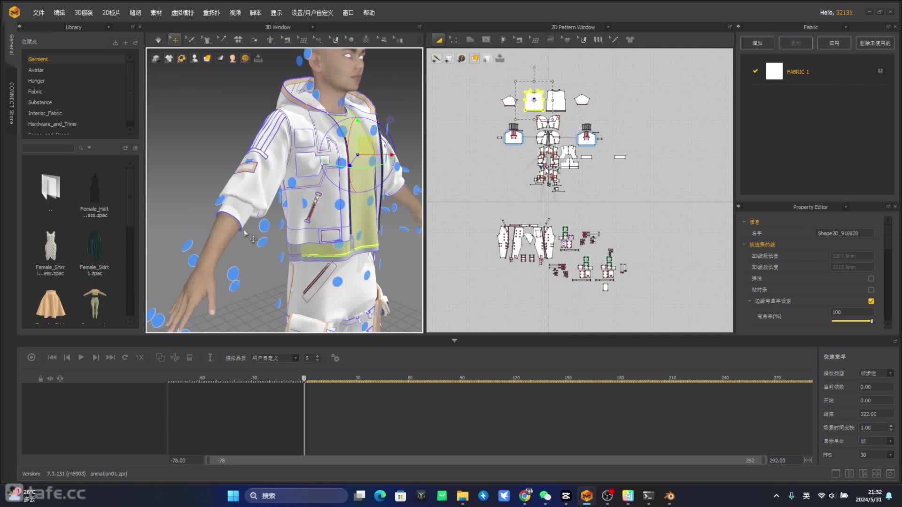This screenshot has width=902, height=507.
Task: Click the shirt icon ending the 2D toolbar
Action: pyautogui.click(x=630, y=40)
